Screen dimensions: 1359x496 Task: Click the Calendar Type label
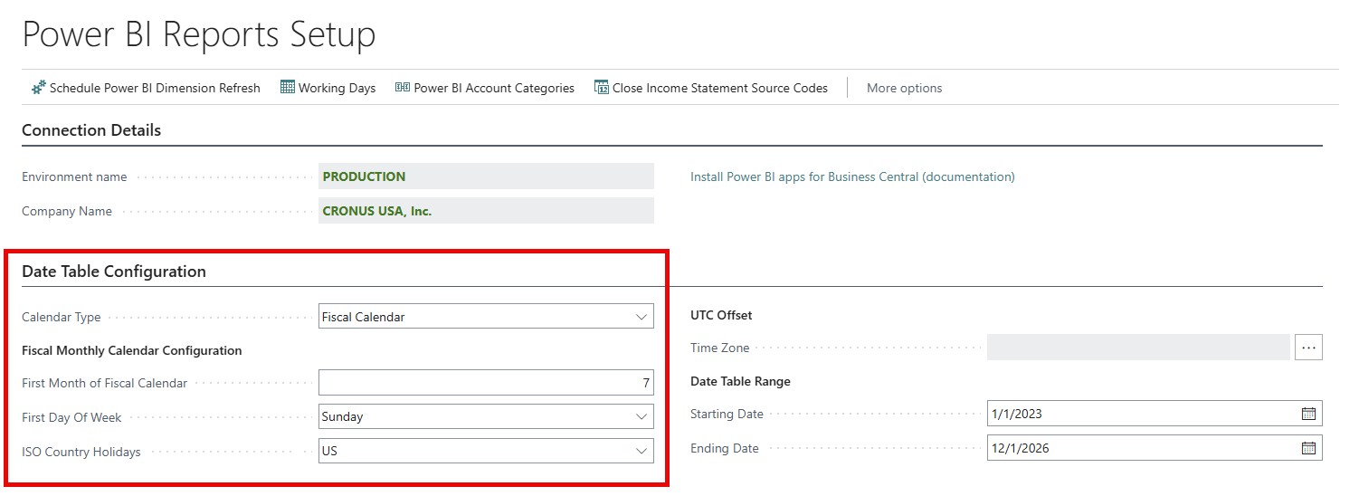(x=62, y=317)
